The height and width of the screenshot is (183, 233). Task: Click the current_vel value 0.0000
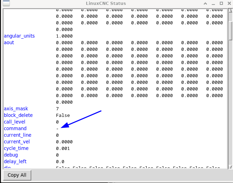(64, 142)
